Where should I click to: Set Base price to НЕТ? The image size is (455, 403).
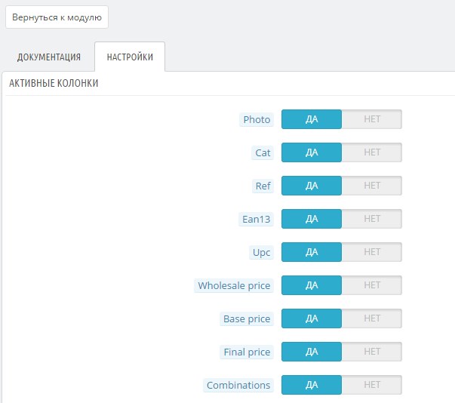371,318
